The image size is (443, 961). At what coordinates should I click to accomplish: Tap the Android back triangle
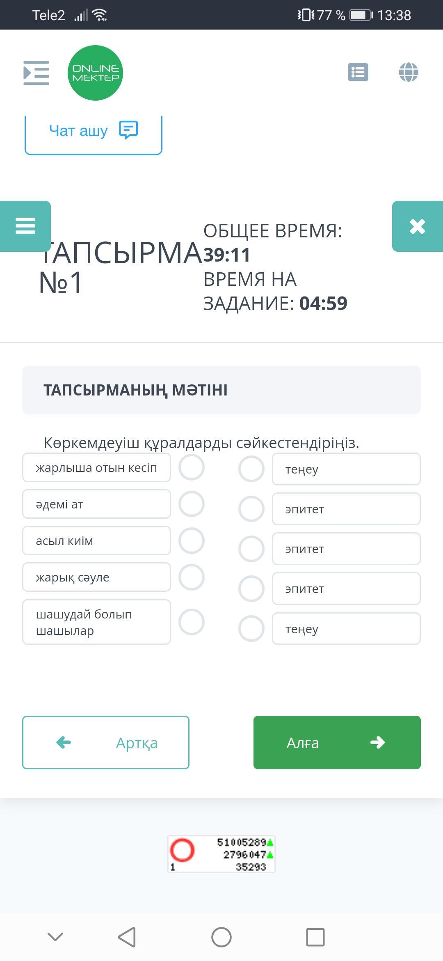[x=127, y=937]
